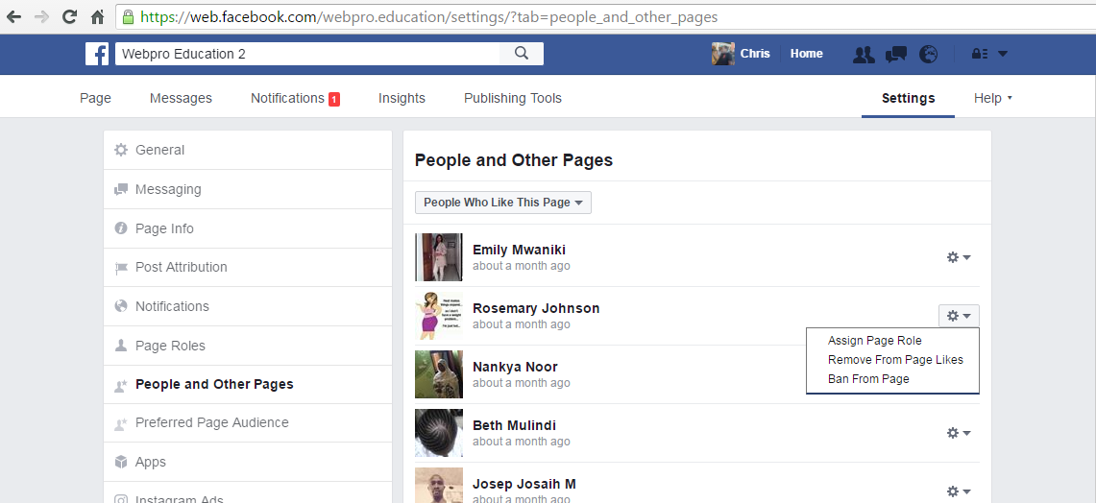This screenshot has width=1096, height=503.
Task: Open the messages chat icon
Action: pyautogui.click(x=896, y=55)
